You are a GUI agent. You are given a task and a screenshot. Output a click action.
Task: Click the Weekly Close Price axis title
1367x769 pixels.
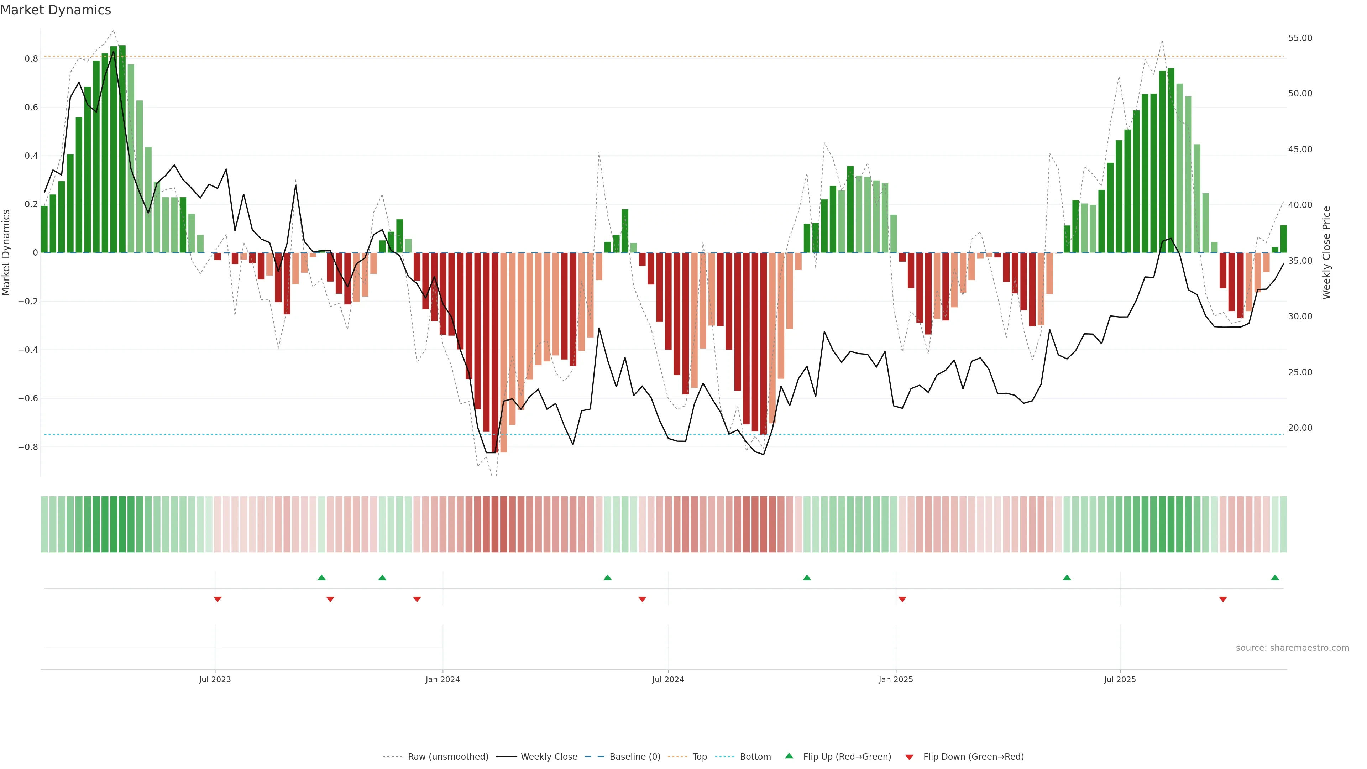(1326, 253)
